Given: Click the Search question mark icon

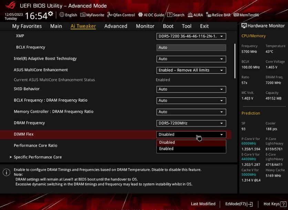Looking at the screenshot, I should click(169, 15).
